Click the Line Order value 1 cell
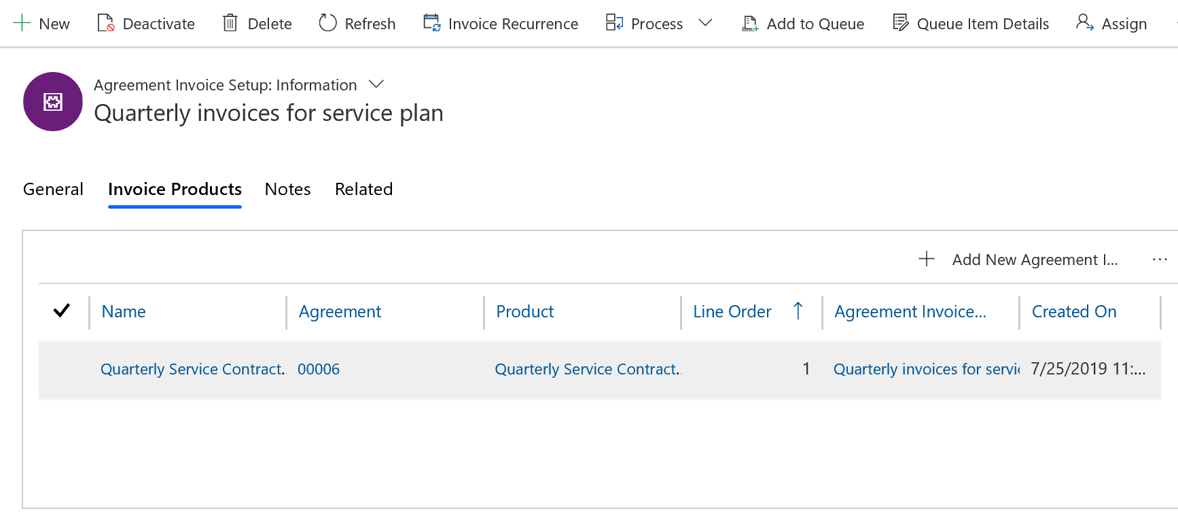This screenshot has width=1178, height=526. [806, 368]
